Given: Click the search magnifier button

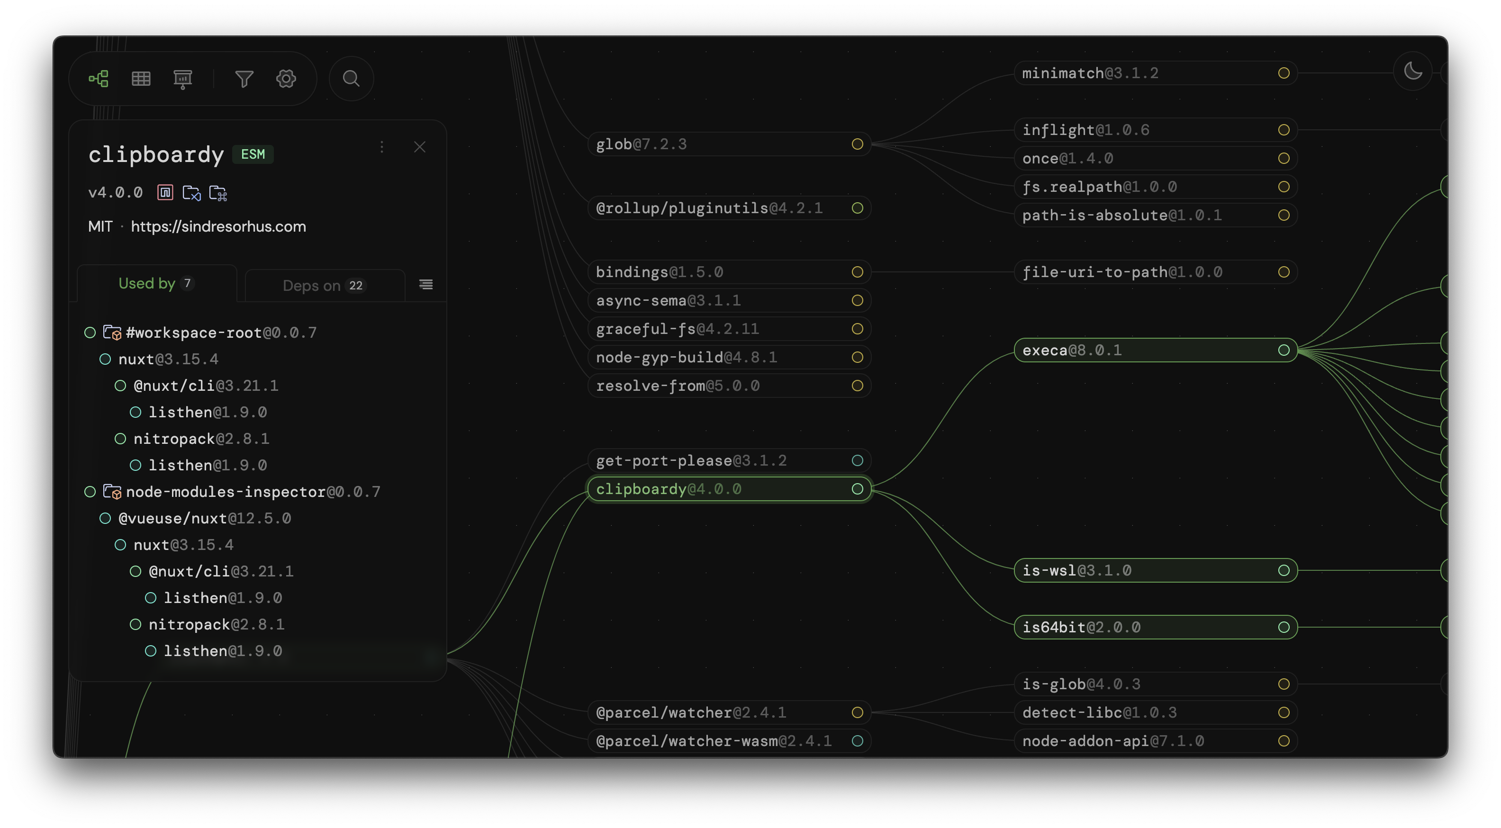Looking at the screenshot, I should click(x=351, y=79).
